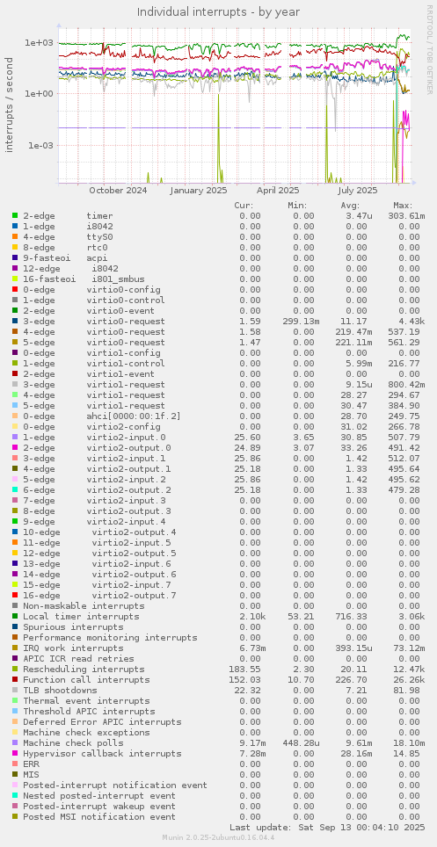Click the green swatch for 2-edge timer
Image resolution: width=437 pixels, height=847 pixels.
tap(15, 216)
